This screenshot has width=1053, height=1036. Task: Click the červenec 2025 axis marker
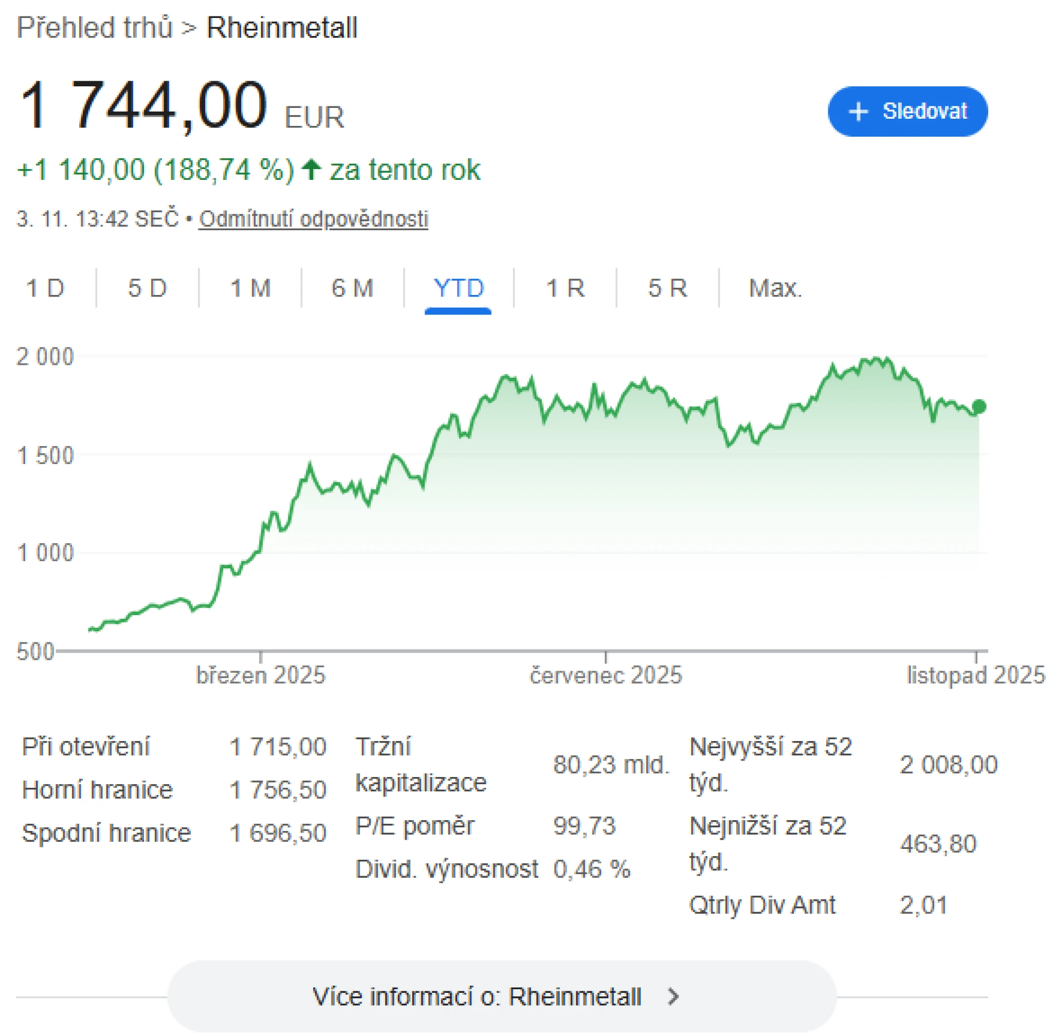coord(606,675)
